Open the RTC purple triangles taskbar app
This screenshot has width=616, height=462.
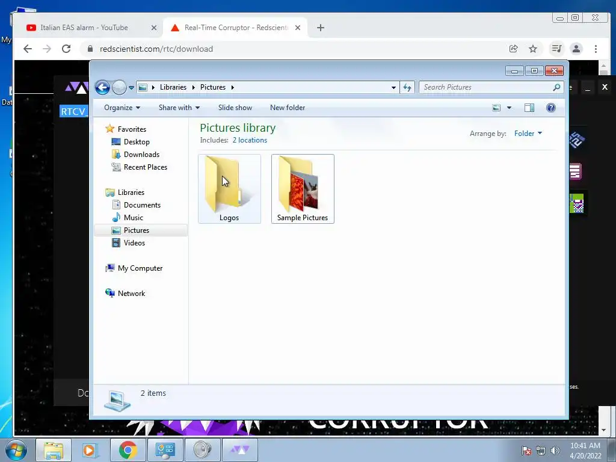coord(240,450)
